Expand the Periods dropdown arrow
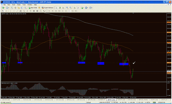The height and width of the screenshot is (104, 172). click(x=88, y=8)
